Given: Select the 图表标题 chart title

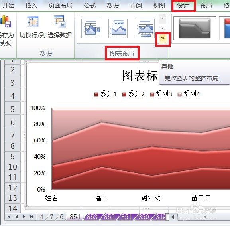Looking at the screenshot, I should coord(140,76).
